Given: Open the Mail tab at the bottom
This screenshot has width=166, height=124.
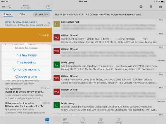Looking at the screenshot, I should click(x=47, y=121).
